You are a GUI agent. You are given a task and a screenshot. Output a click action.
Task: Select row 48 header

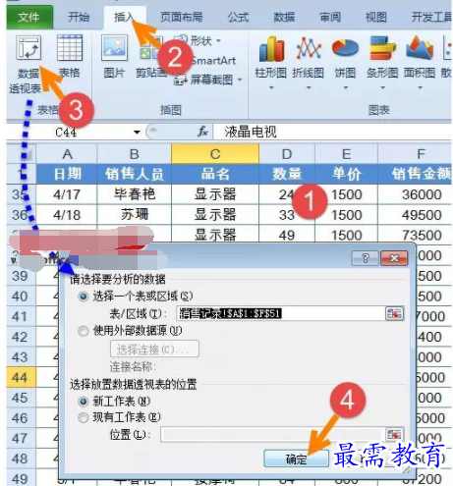(x=21, y=459)
